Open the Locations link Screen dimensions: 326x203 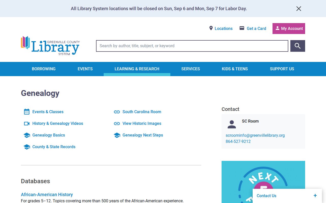pos(224,28)
